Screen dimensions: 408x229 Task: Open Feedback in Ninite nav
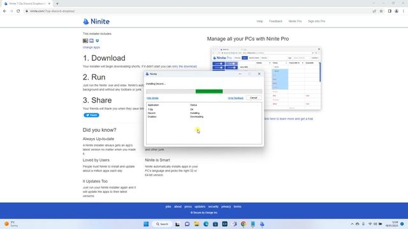[x=275, y=21]
